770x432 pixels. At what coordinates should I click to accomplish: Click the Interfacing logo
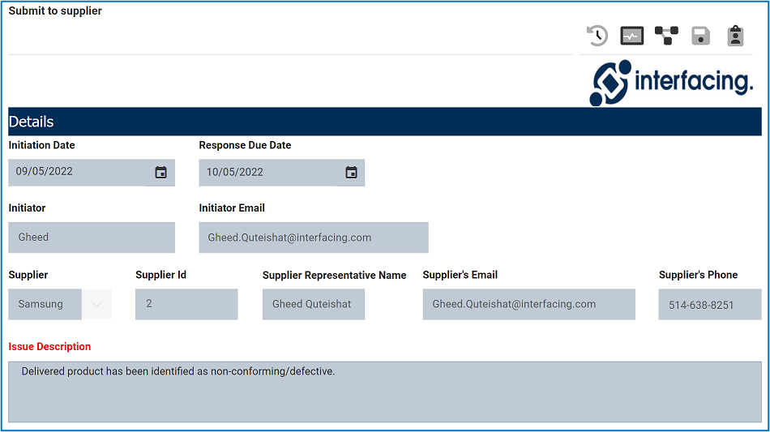(671, 82)
